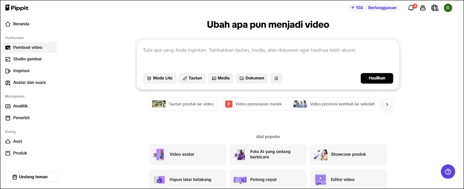Select Pembuat video in the sidebar
The image size is (464, 189).
tap(30, 47)
